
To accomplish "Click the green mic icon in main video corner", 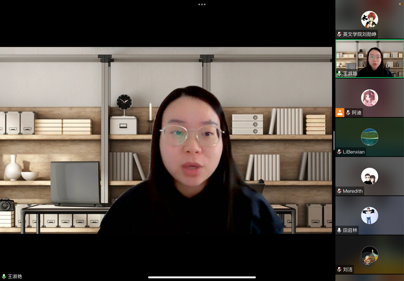I will [x=4, y=277].
